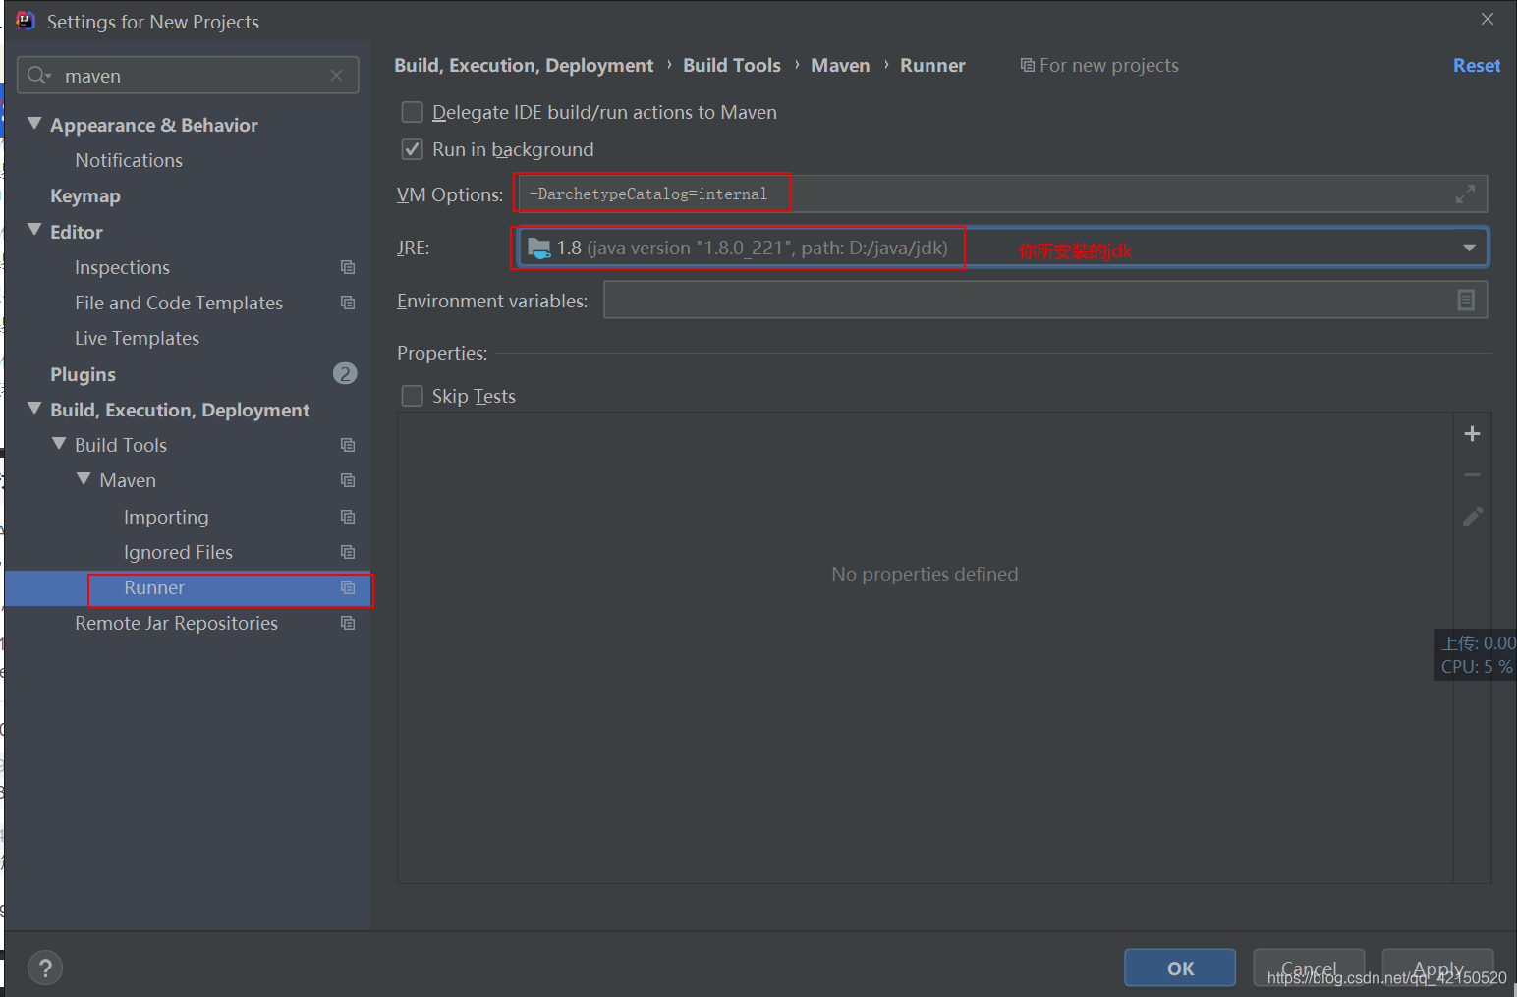Screen dimensions: 1517x997
Task: Click the Runner breadcrumb label
Action: (932, 65)
